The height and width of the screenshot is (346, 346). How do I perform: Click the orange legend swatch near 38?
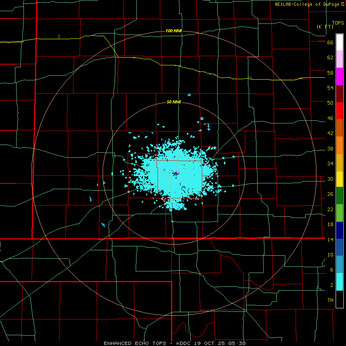pyautogui.click(x=339, y=145)
